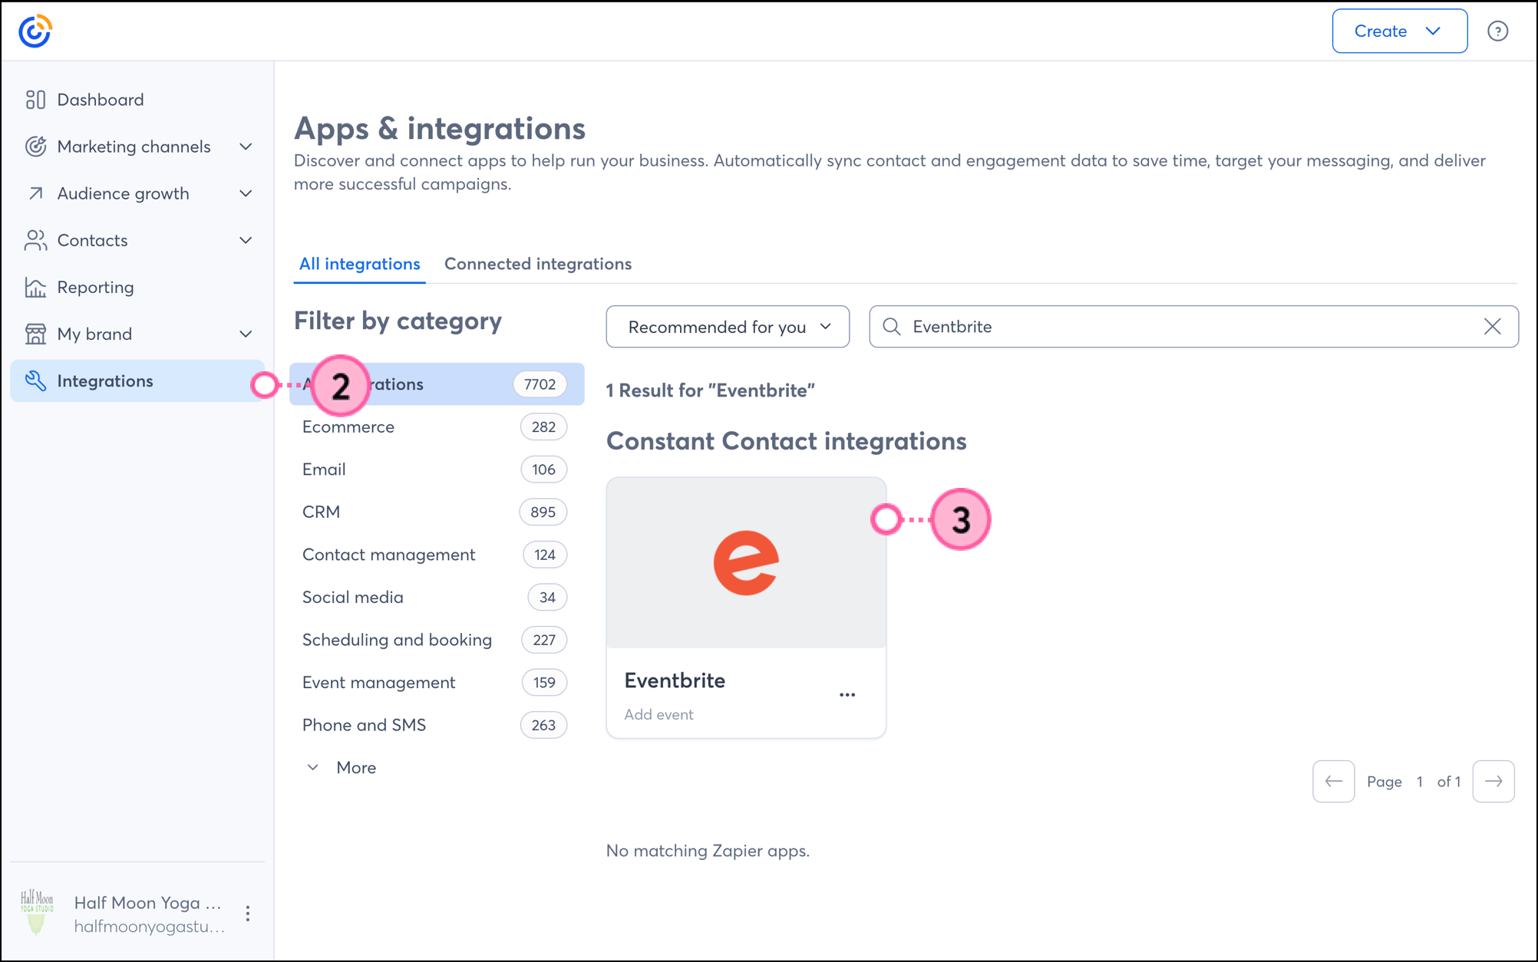Click the Half Moon Yoga Studio logo

pyautogui.click(x=37, y=913)
